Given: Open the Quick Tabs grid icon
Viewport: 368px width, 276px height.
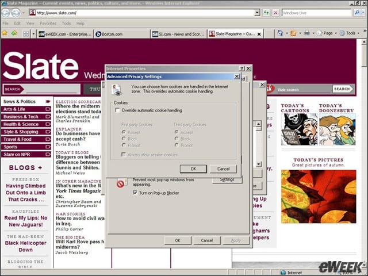Looking at the screenshot, I should 26,34.
